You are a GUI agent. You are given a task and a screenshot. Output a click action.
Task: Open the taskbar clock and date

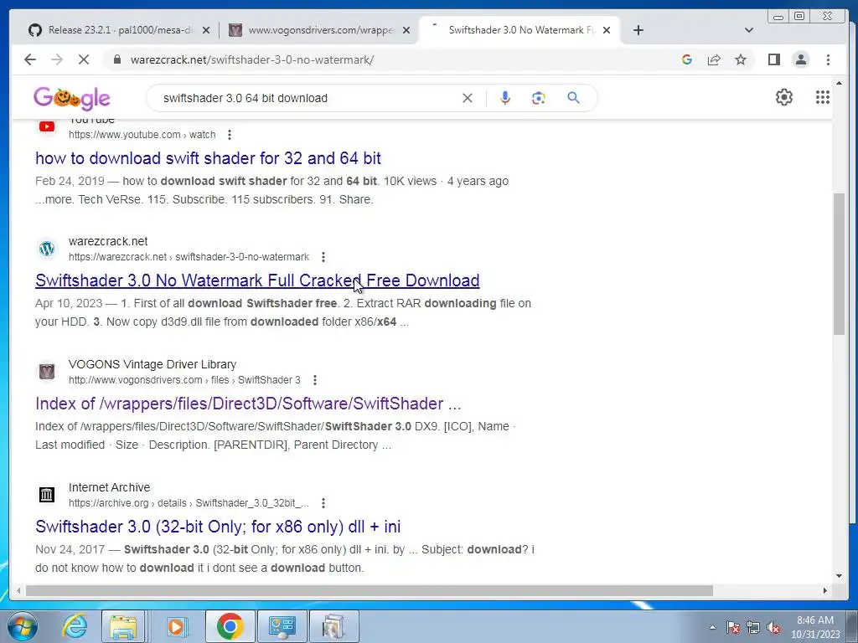(815, 627)
